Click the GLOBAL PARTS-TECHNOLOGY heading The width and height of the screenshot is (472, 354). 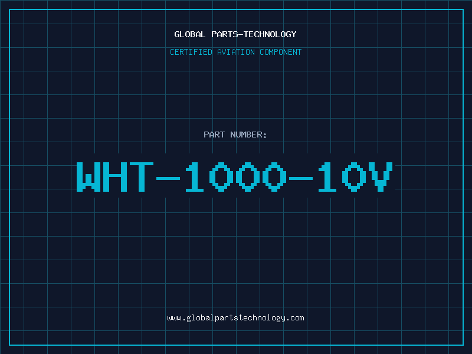coord(235,34)
